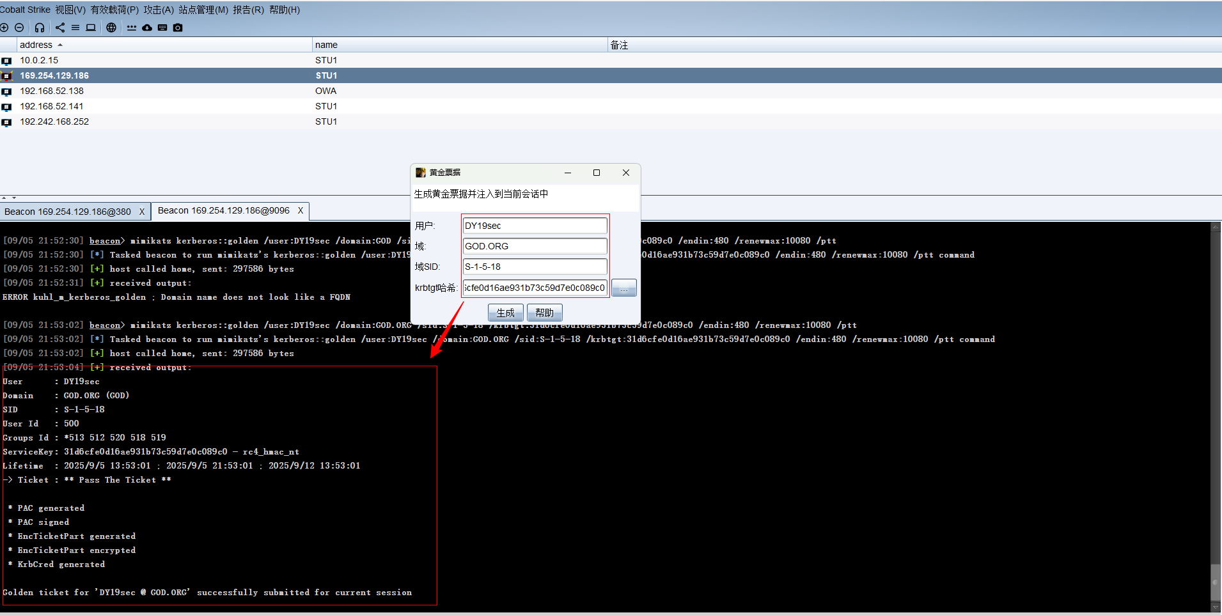Switch to targets view laptop icon
This screenshot has height=615, width=1222.
(x=91, y=27)
